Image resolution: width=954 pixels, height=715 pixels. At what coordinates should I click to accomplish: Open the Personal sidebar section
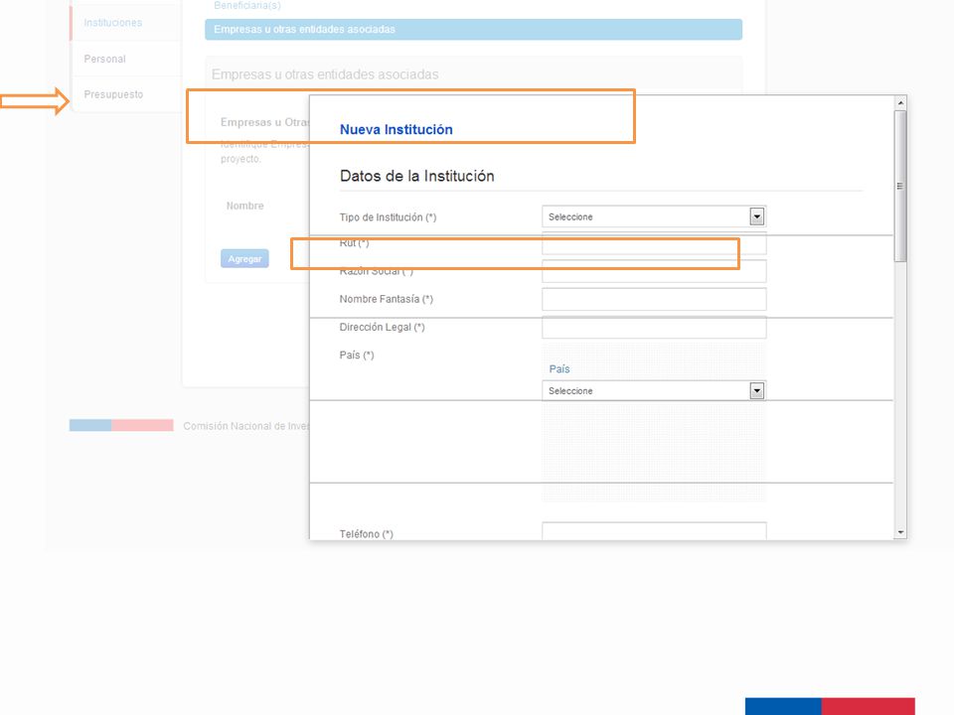pyautogui.click(x=104, y=59)
